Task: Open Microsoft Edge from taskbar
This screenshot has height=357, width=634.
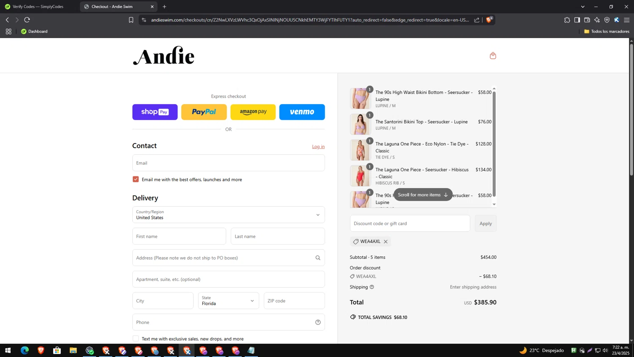Action: [x=25, y=350]
